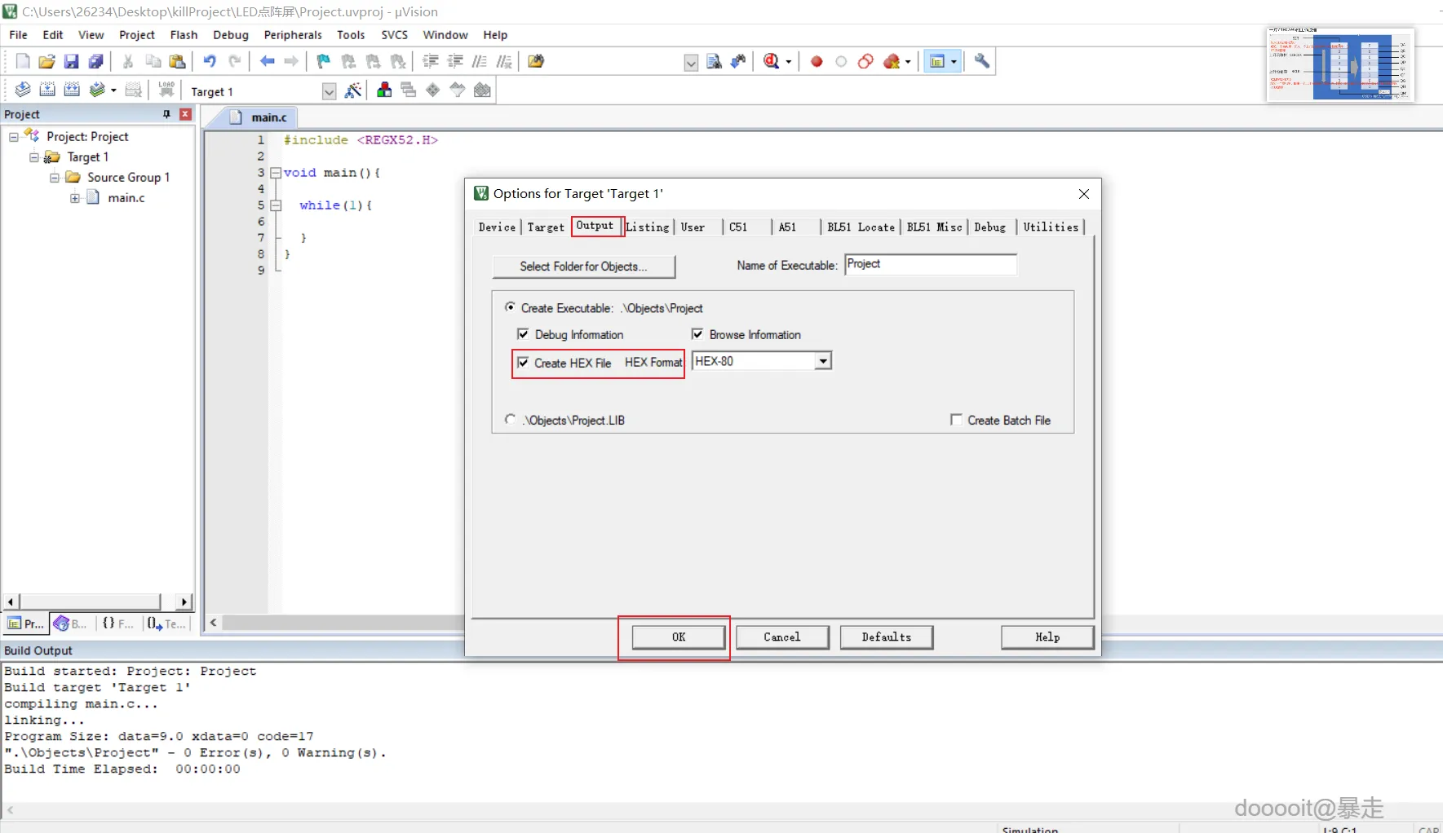This screenshot has width=1443, height=833.
Task: Restore settings with the Defaults button
Action: (x=886, y=637)
